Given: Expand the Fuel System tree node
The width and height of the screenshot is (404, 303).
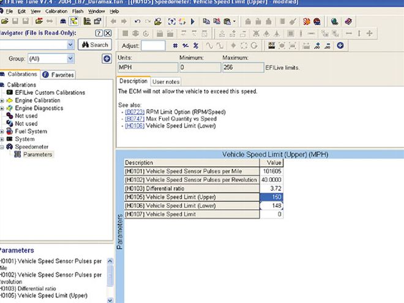Looking at the screenshot, I should point(2,132).
